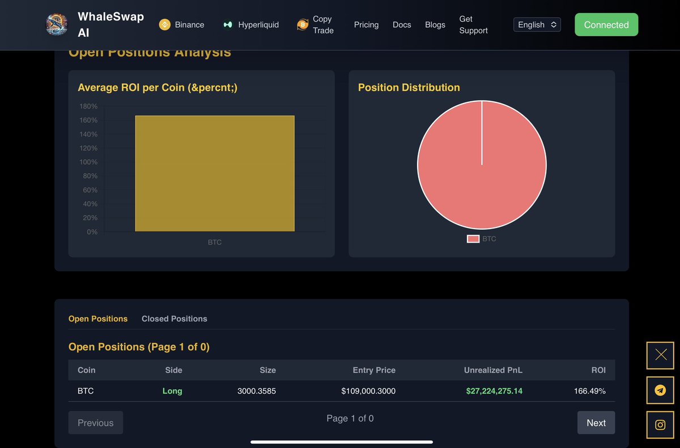Click the 3000.3585 size value
Viewport: 680px width, 448px height.
click(257, 391)
